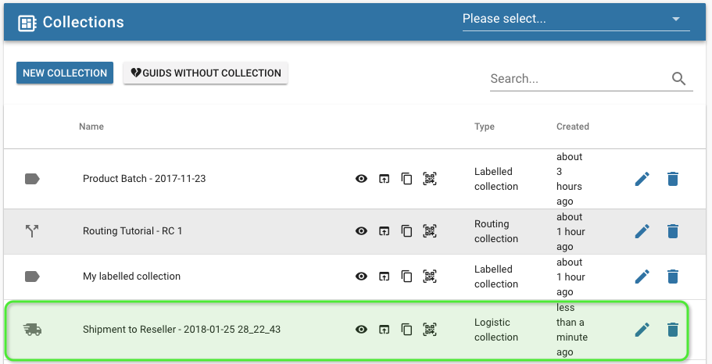Open GUIDS WITHOUT COLLECTION
The width and height of the screenshot is (712, 364).
click(206, 73)
